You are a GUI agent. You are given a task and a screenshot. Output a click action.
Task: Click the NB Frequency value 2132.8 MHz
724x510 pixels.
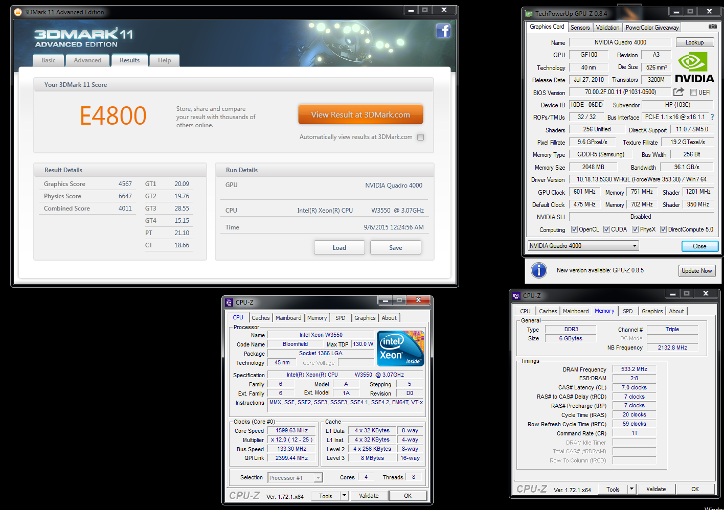(672, 347)
